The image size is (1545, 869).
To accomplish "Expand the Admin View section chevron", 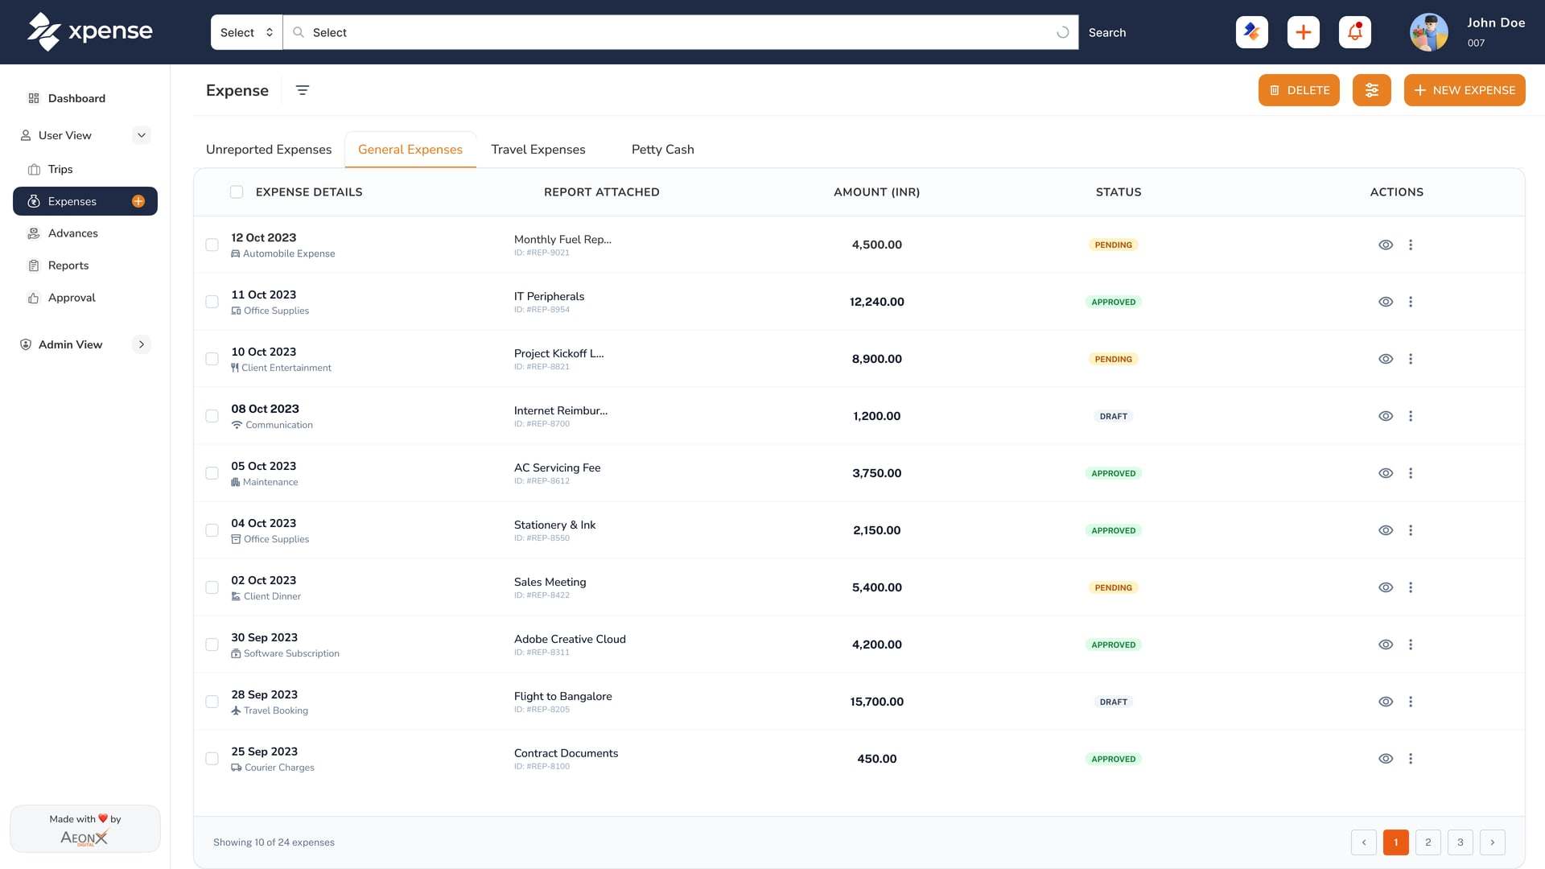I will click(x=142, y=344).
